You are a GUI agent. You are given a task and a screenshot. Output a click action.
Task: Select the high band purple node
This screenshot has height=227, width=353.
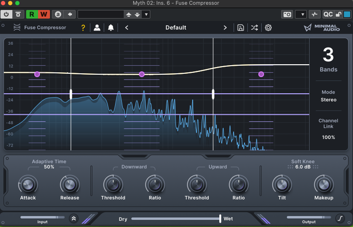[x=261, y=74]
